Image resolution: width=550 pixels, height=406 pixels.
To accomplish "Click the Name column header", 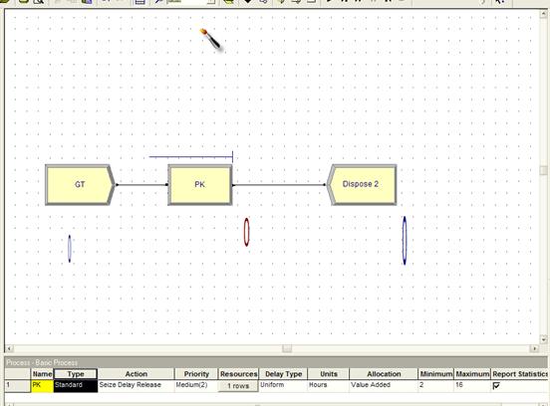I will (42, 374).
